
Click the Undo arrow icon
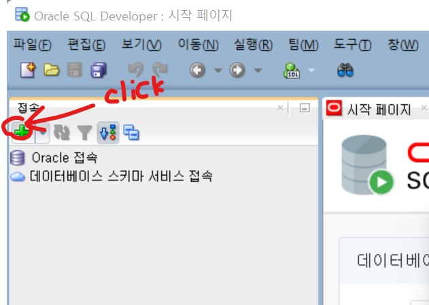pyautogui.click(x=136, y=69)
